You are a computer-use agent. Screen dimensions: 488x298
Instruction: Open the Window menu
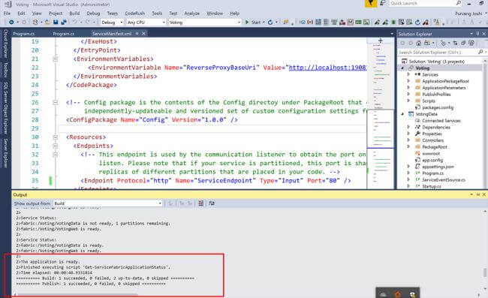(215, 14)
